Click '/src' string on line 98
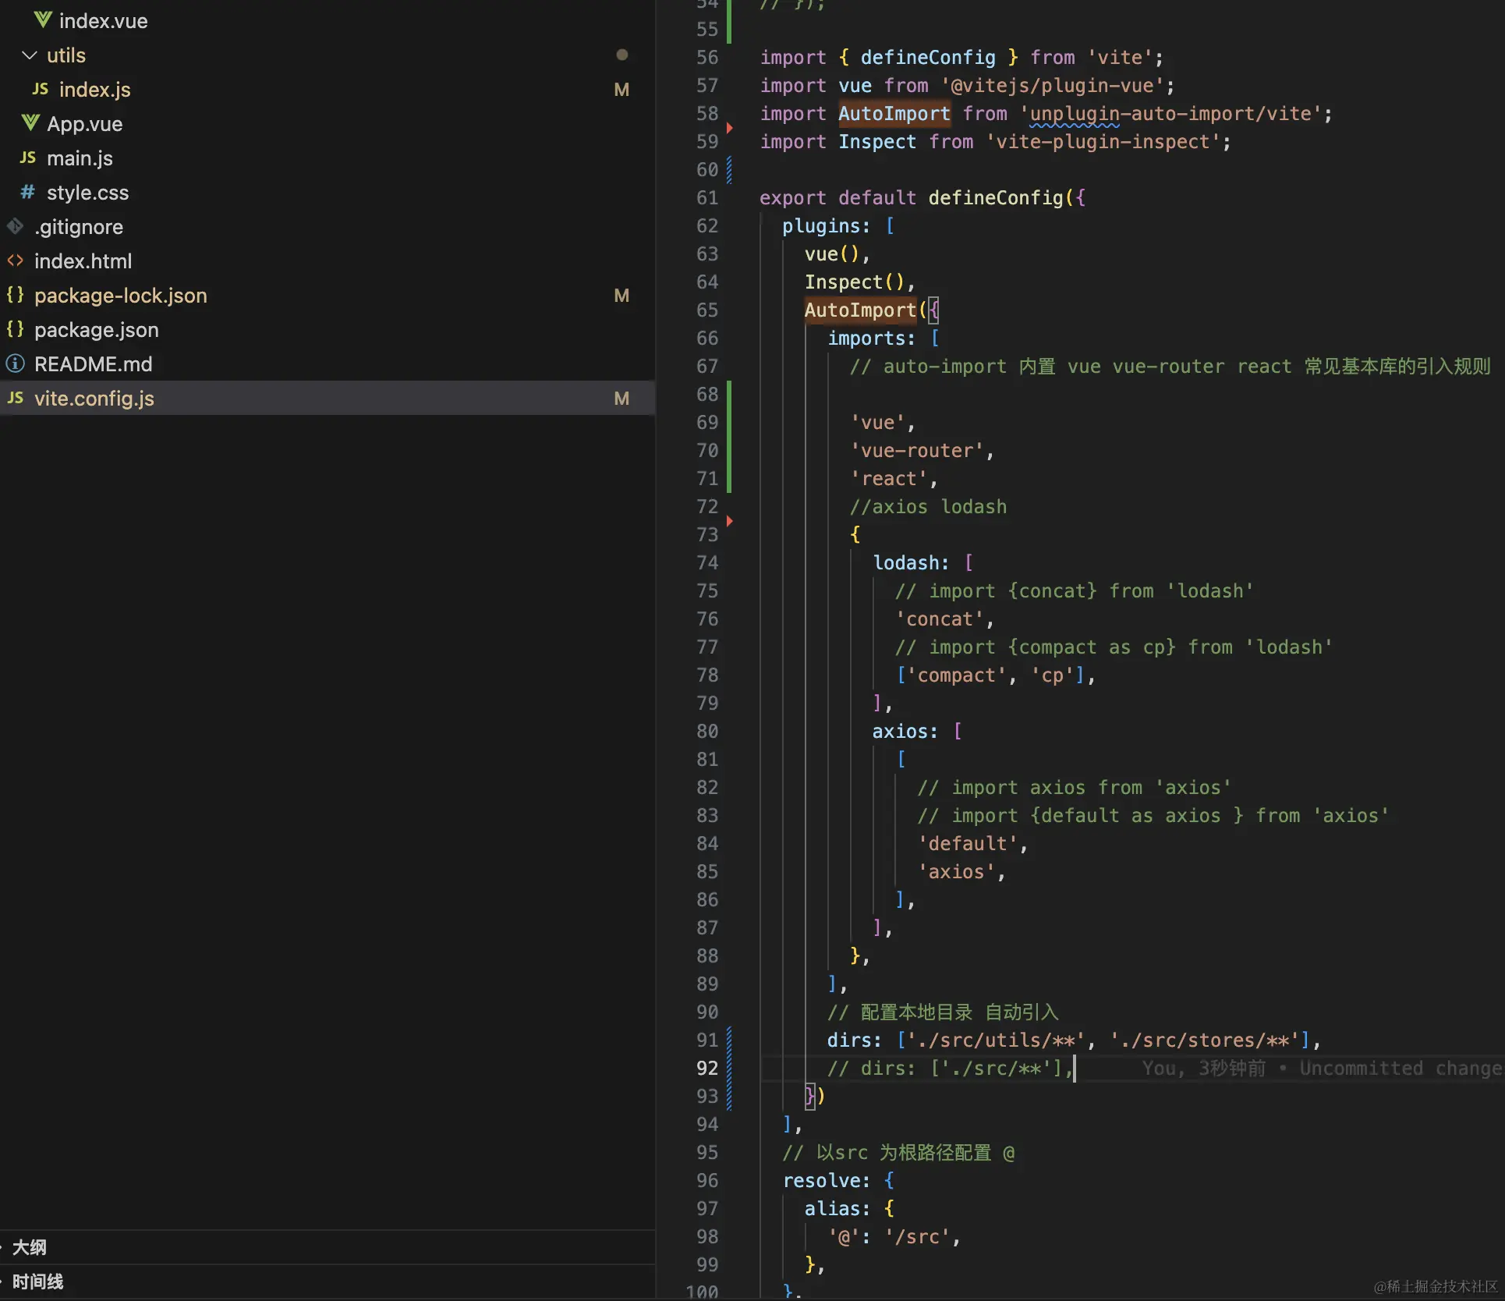 pyautogui.click(x=917, y=1237)
